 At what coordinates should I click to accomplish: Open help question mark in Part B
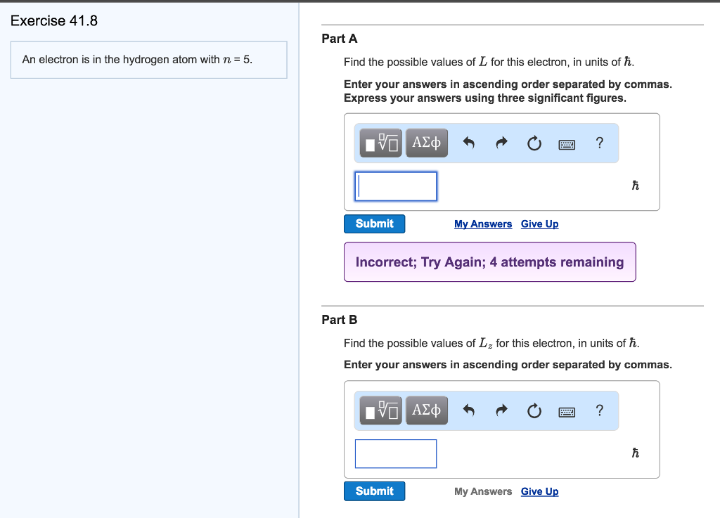[599, 410]
